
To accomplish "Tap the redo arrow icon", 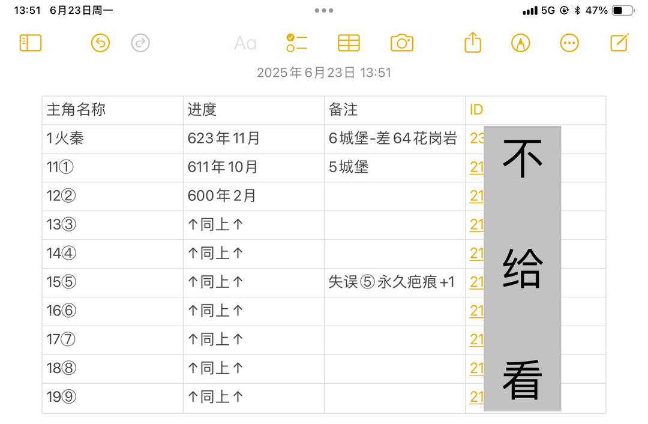I will [x=140, y=43].
